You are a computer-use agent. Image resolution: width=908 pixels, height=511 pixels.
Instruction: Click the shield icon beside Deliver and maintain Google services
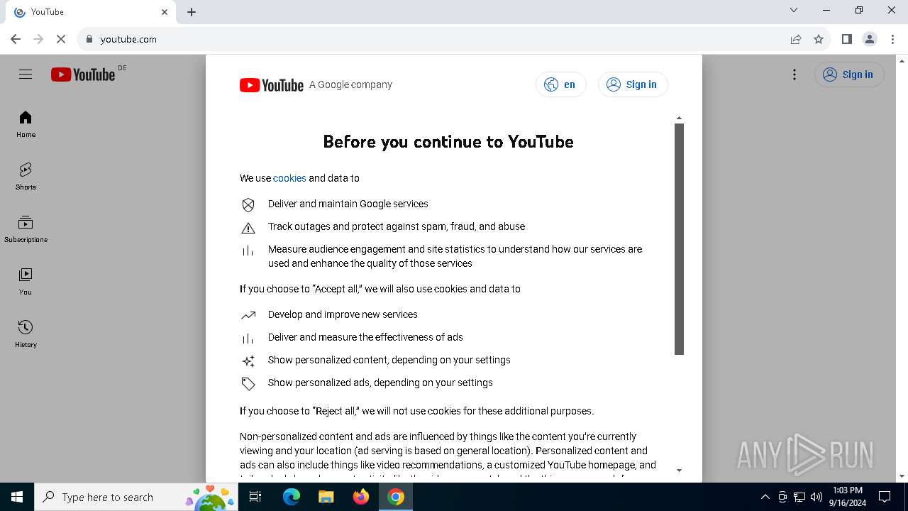[x=248, y=204]
